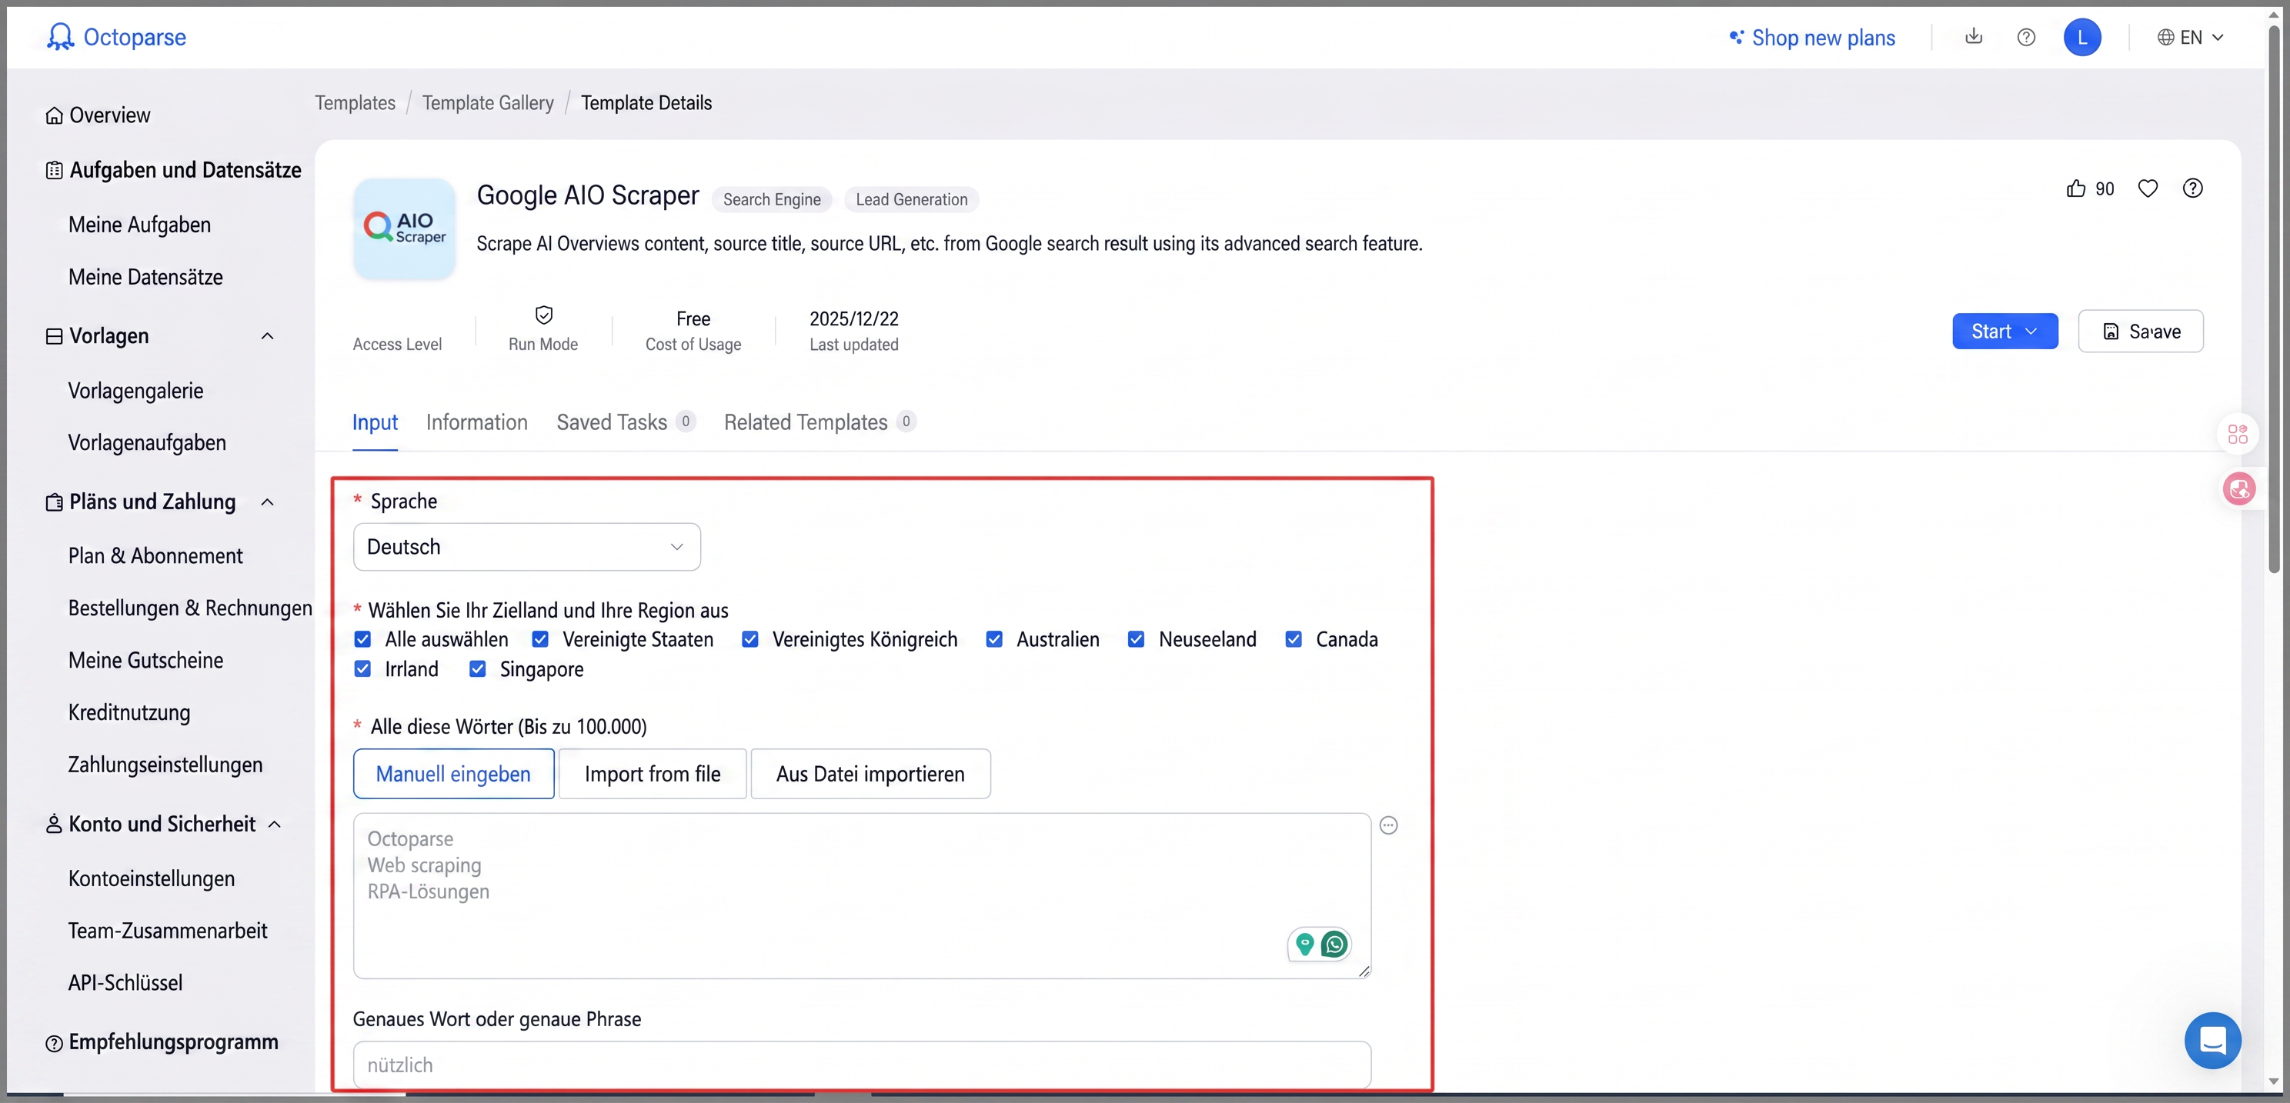Go to Templates breadcrumb
This screenshot has width=2290, height=1103.
pyautogui.click(x=355, y=103)
